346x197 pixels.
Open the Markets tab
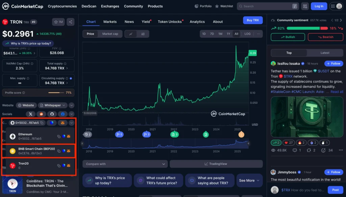(110, 22)
